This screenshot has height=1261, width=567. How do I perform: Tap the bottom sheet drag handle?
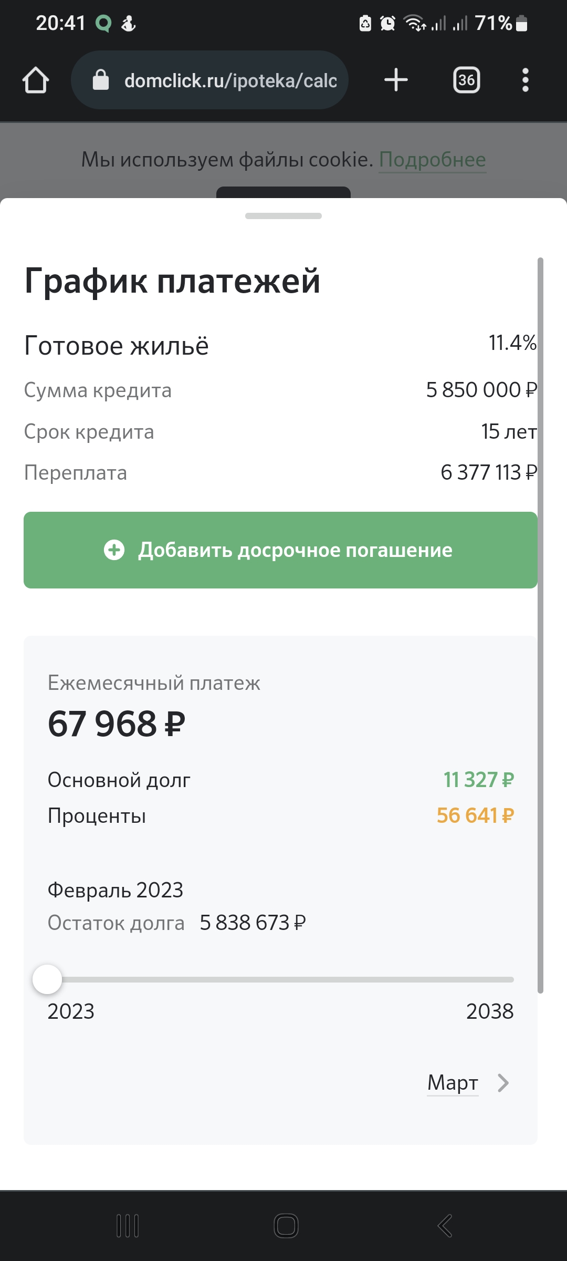283,216
